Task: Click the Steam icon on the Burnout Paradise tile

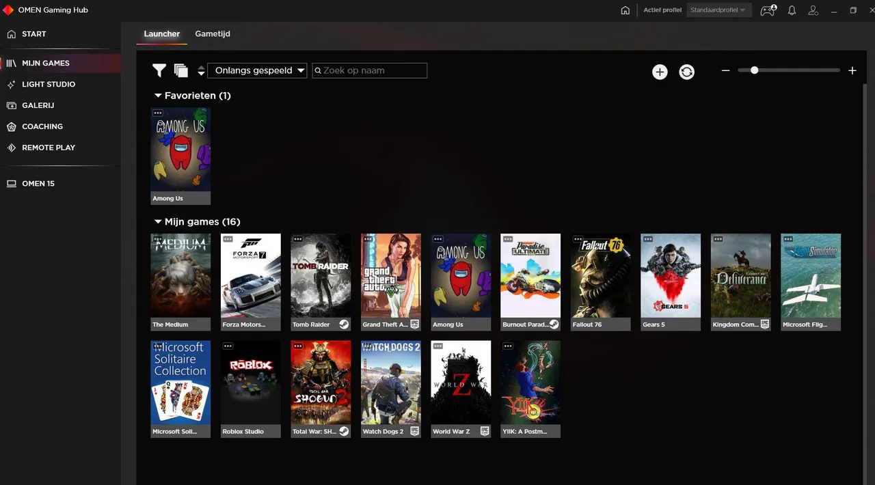Action: 554,324
